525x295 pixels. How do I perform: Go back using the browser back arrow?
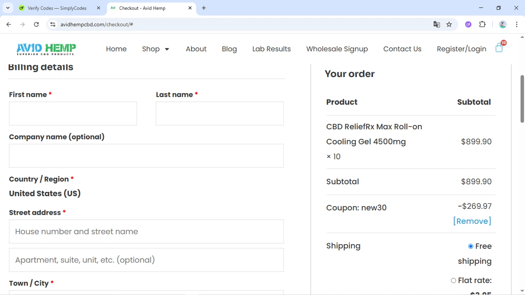point(9,24)
